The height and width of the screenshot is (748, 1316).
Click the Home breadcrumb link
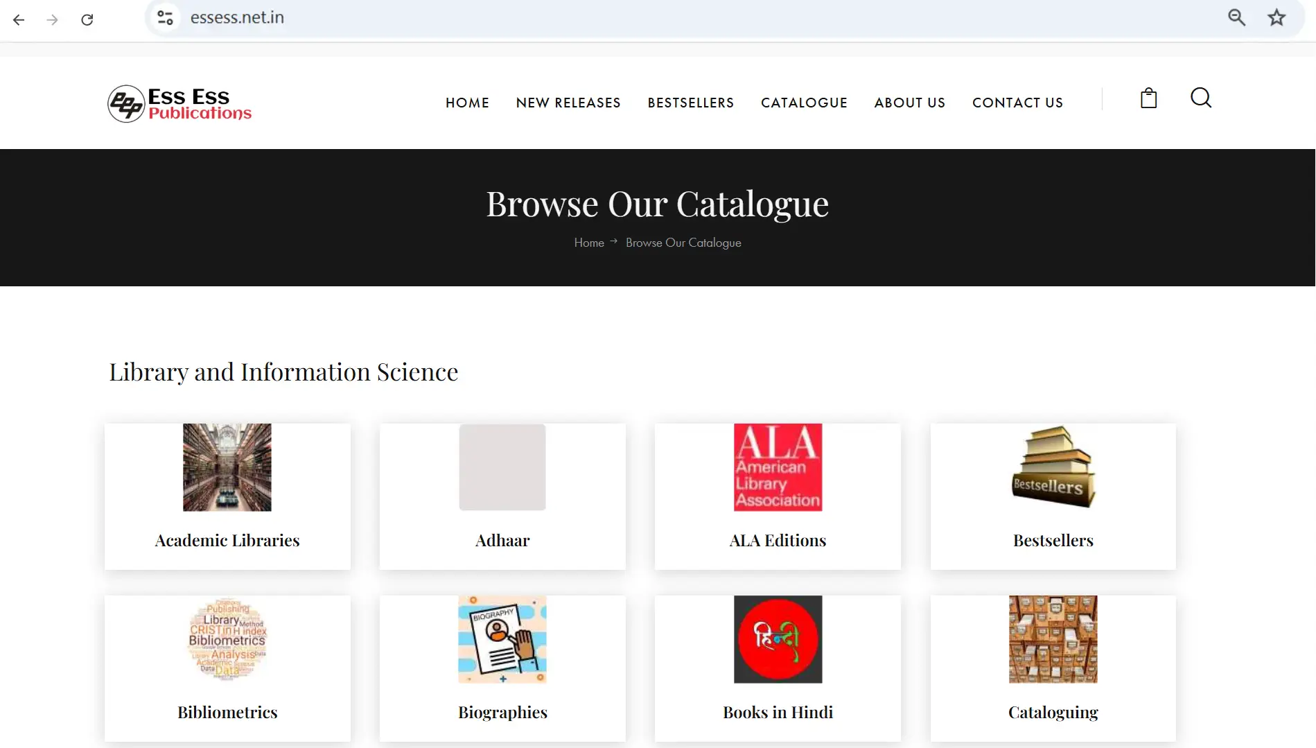(x=589, y=243)
